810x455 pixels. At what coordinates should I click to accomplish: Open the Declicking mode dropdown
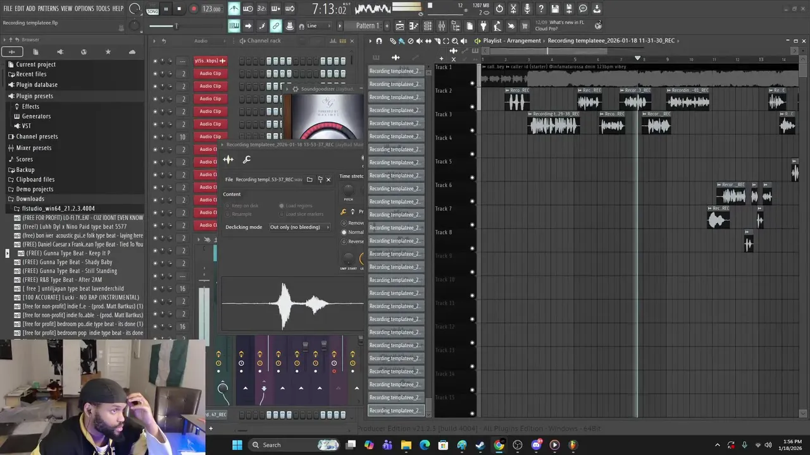coord(299,227)
